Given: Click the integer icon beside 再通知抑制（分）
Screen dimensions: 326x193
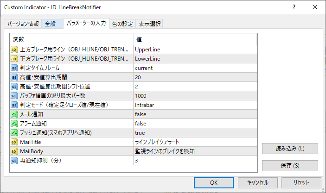Looking at the screenshot, I should click(x=14, y=160).
